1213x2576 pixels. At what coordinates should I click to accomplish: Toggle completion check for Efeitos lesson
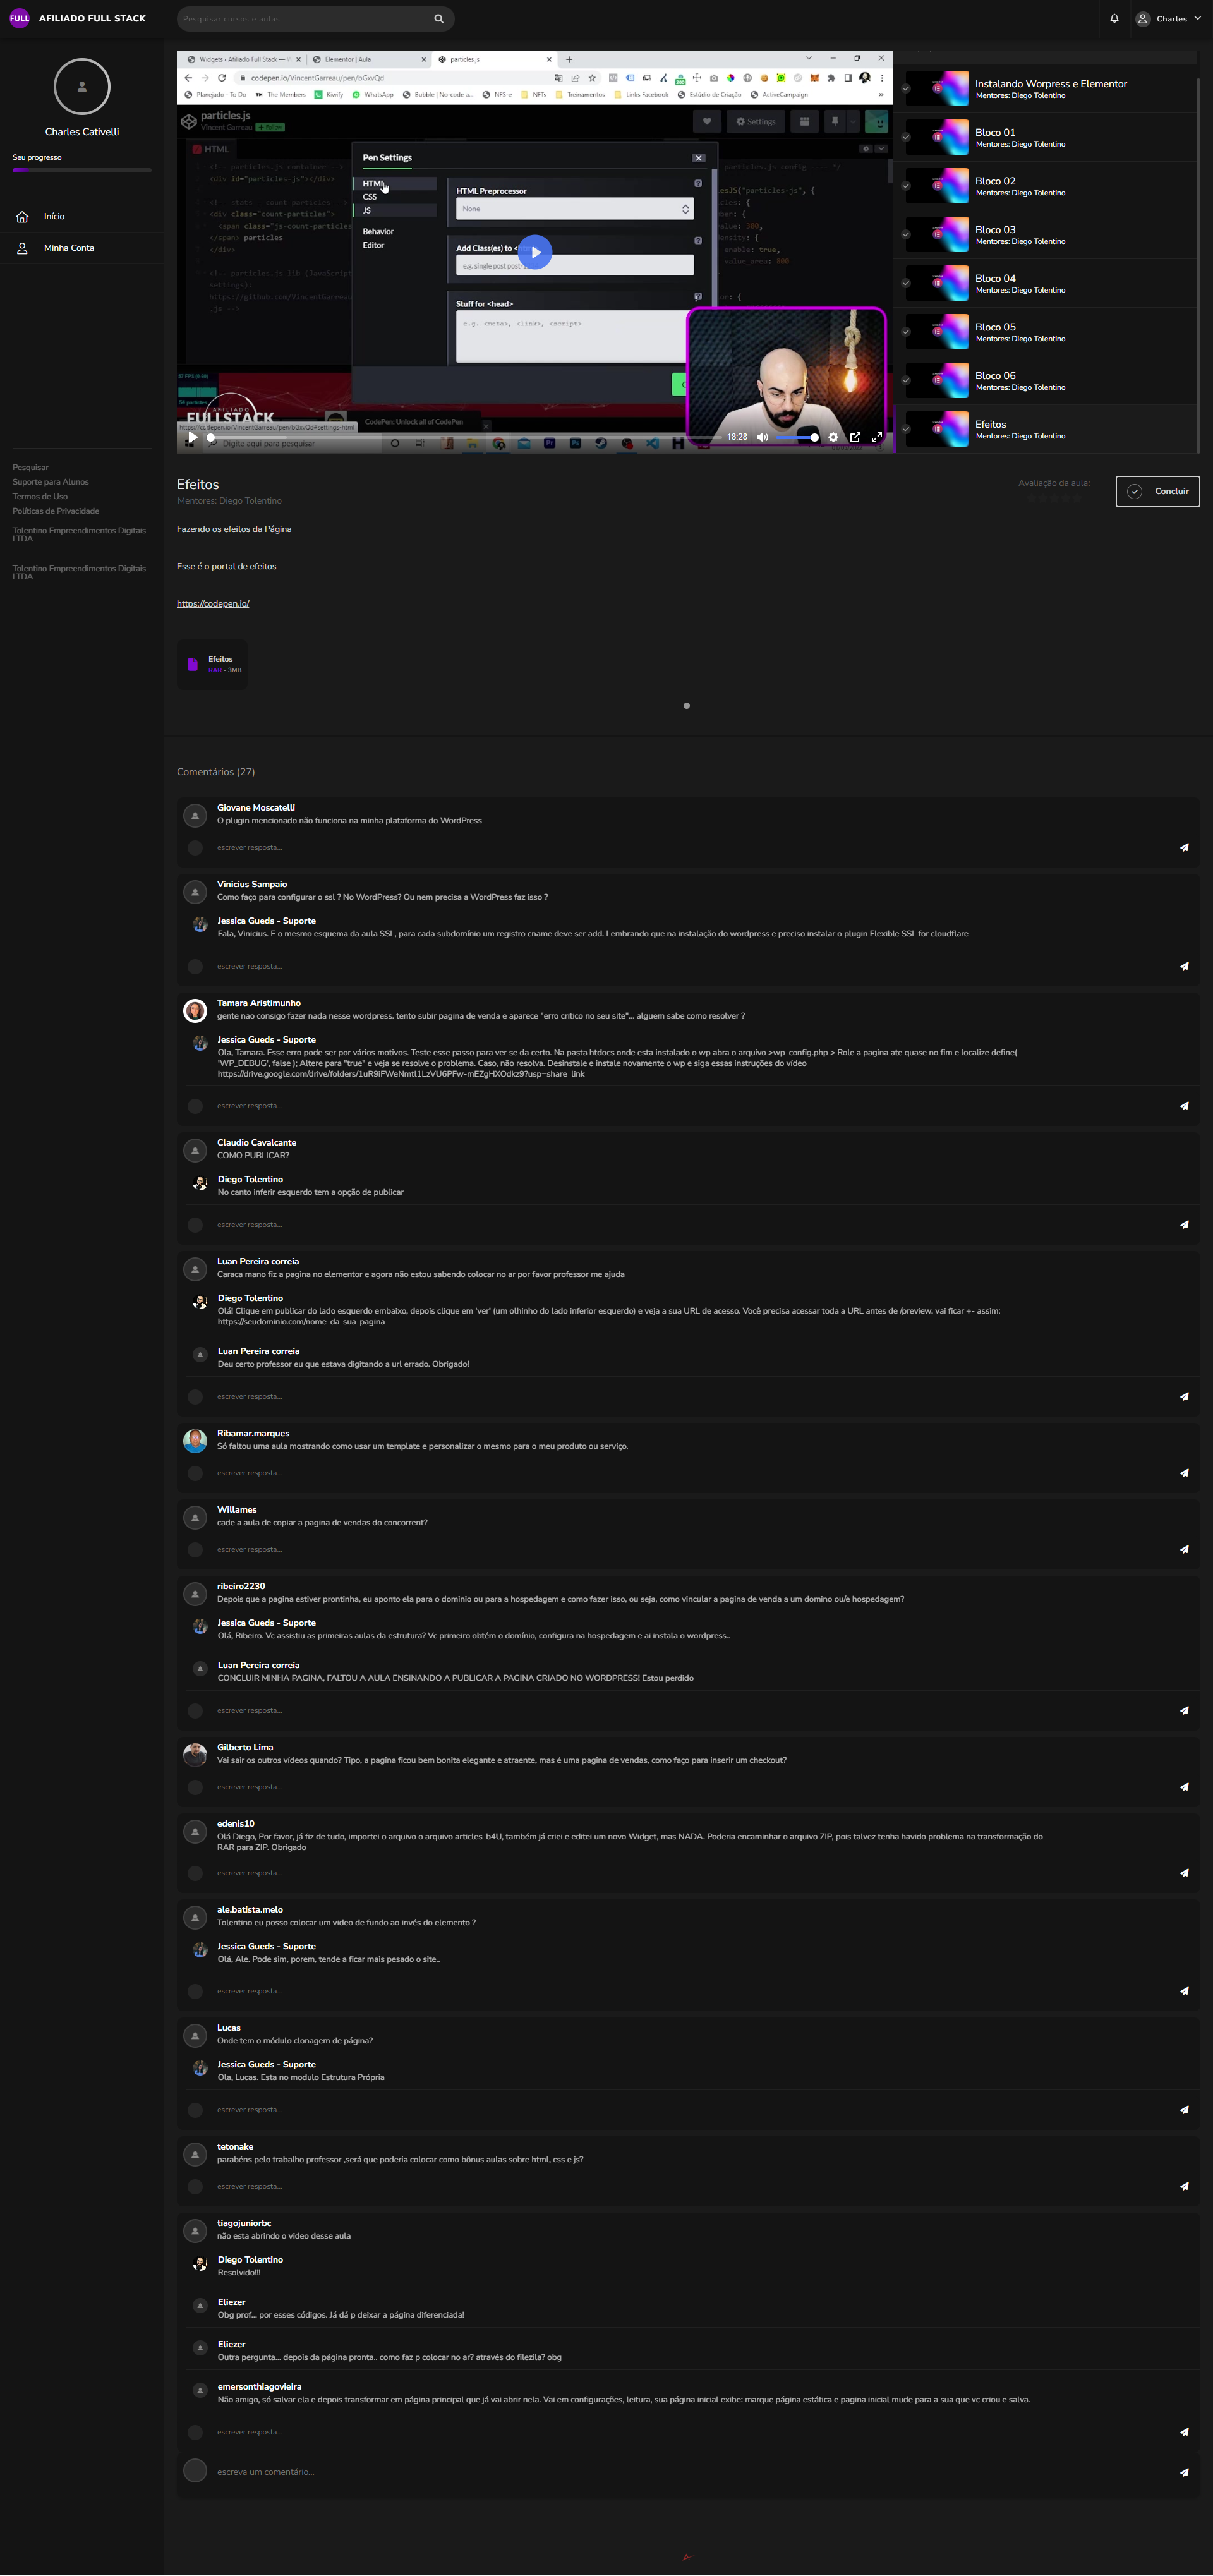pyautogui.click(x=906, y=429)
